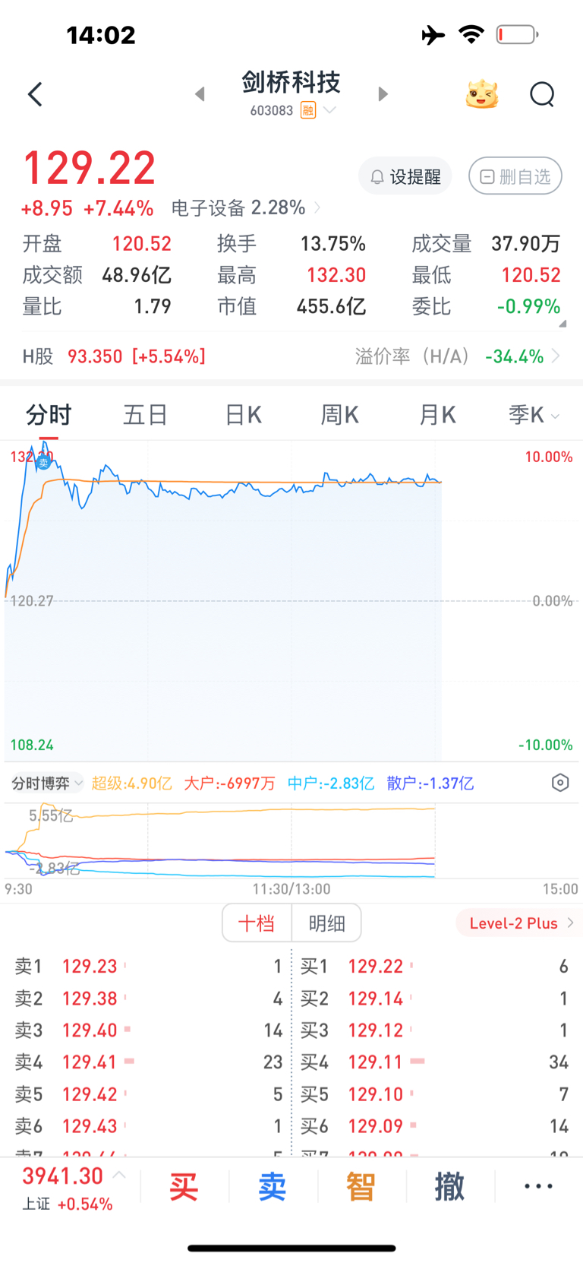Tap the blue 卖 marker on chart
This screenshot has height=1263, width=583.
[x=43, y=462]
